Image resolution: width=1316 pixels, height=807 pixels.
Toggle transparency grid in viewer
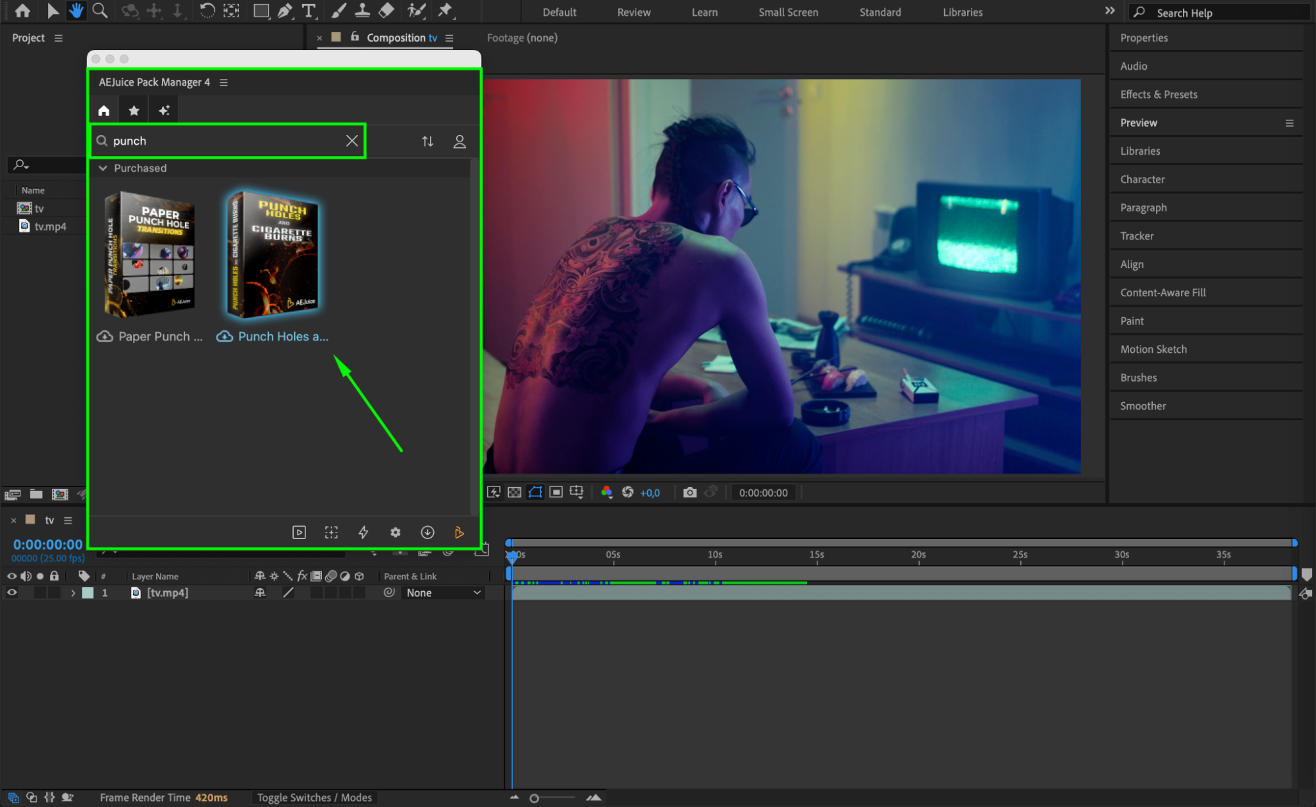pos(515,492)
